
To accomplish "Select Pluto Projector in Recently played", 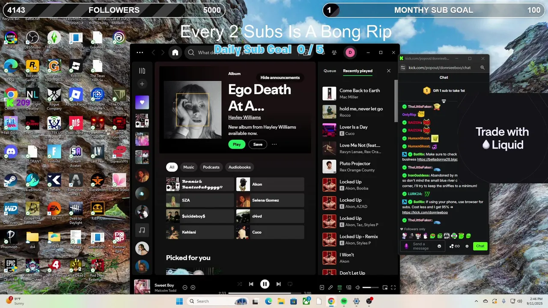I will pos(357,167).
